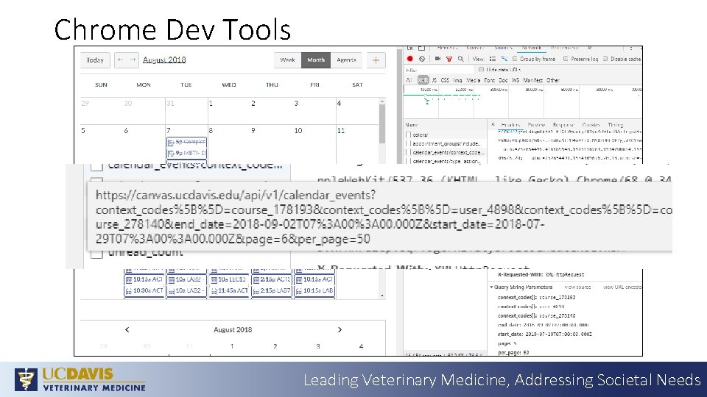Click the August 2018 title link
The image size is (707, 397).
[x=164, y=60]
